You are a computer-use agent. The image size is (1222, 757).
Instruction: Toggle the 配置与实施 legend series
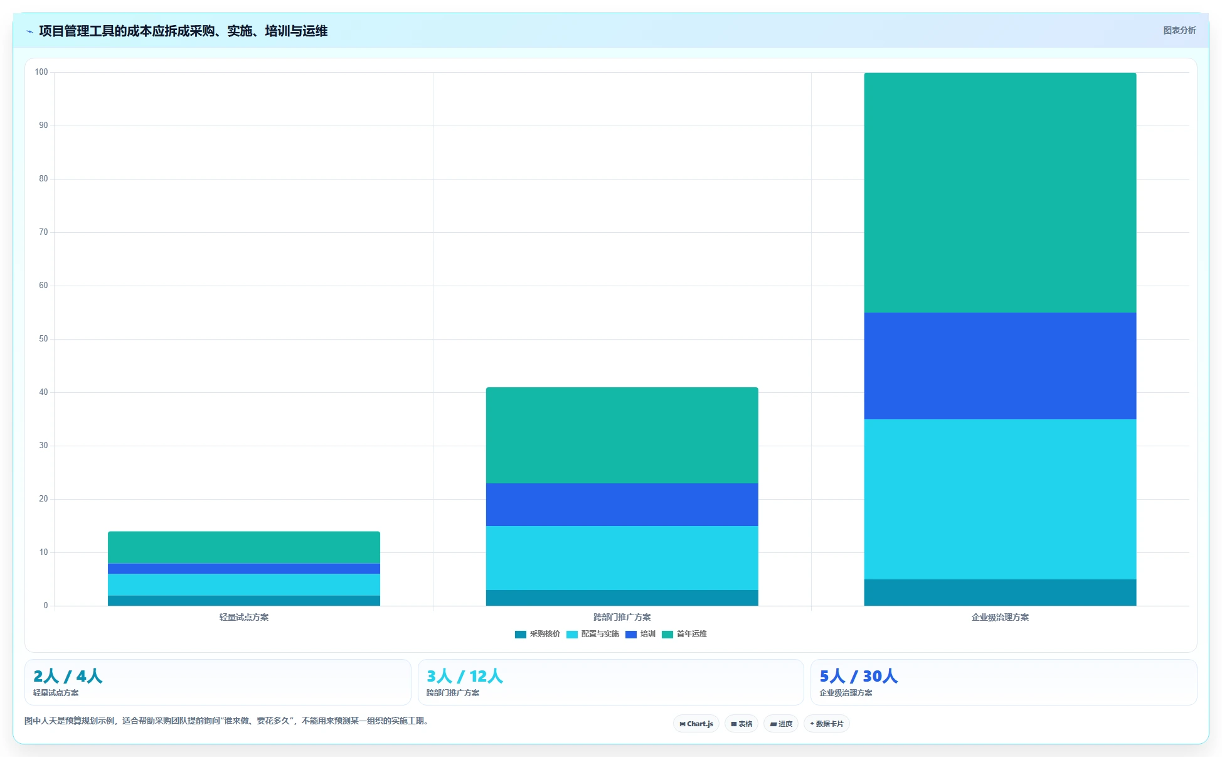coord(592,634)
